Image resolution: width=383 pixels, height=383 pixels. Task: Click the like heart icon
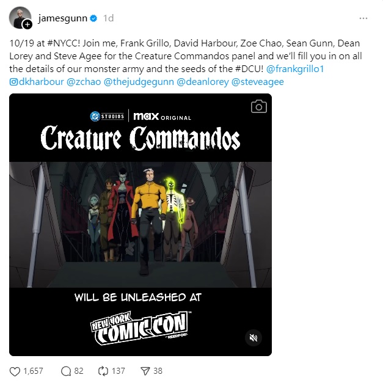click(x=15, y=371)
